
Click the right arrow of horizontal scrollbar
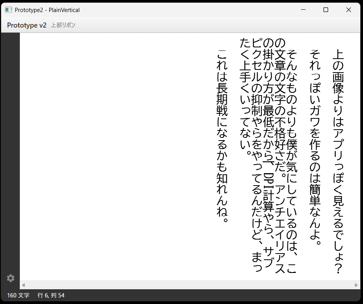(356, 285)
